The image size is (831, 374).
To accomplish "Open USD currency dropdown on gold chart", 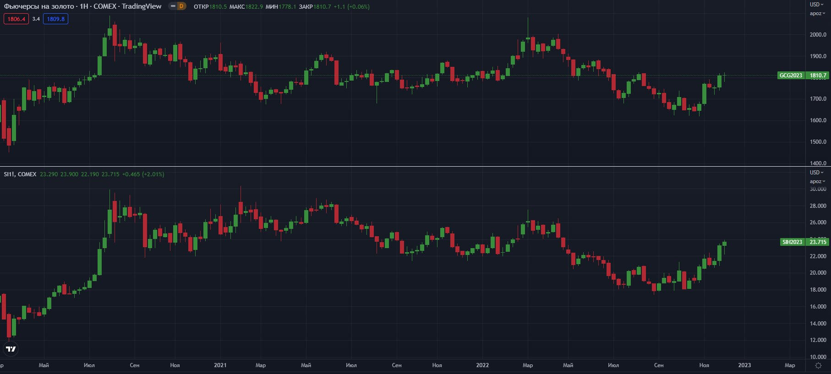I will pos(817,5).
